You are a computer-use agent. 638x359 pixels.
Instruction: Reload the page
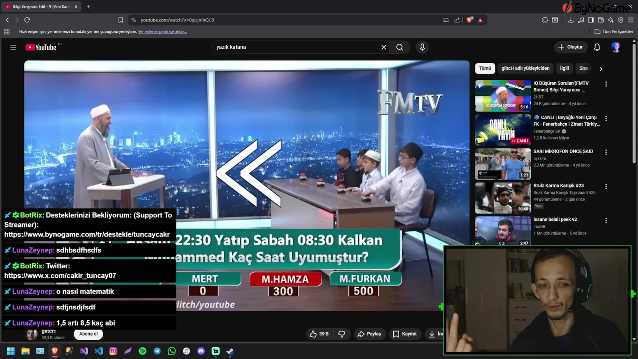[27, 20]
